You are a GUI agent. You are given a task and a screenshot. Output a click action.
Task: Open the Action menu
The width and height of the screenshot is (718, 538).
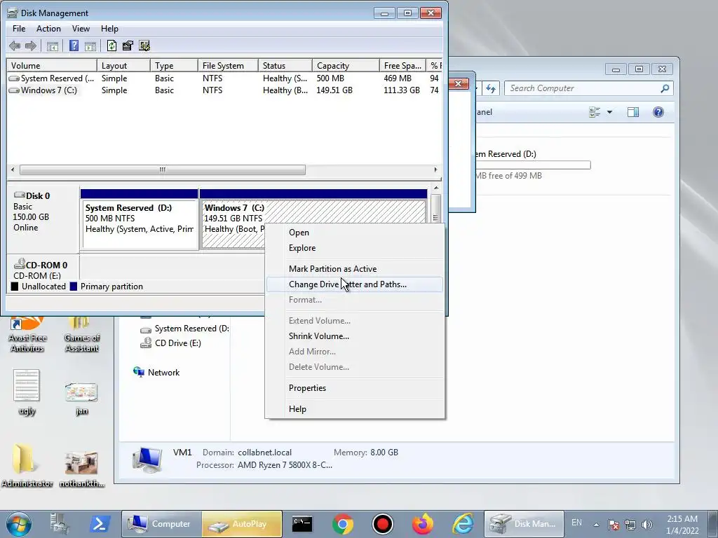tap(48, 28)
